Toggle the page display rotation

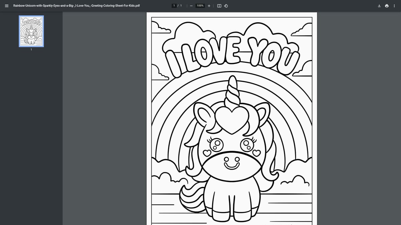pos(226,6)
